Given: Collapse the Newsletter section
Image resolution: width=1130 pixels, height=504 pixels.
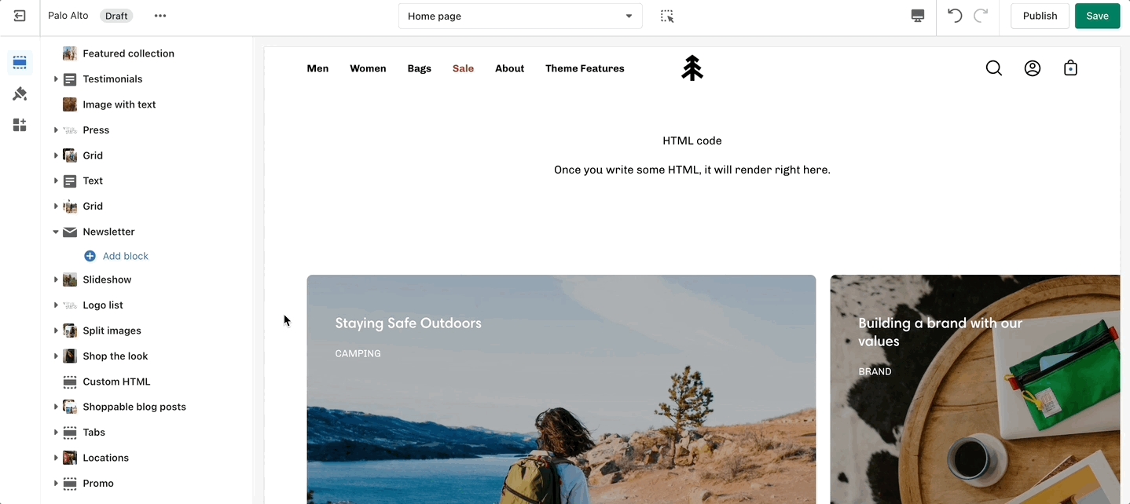Looking at the screenshot, I should [x=56, y=232].
